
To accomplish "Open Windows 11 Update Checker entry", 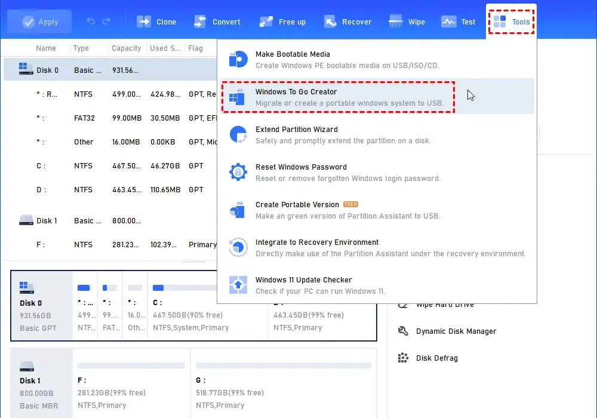I will (x=377, y=285).
